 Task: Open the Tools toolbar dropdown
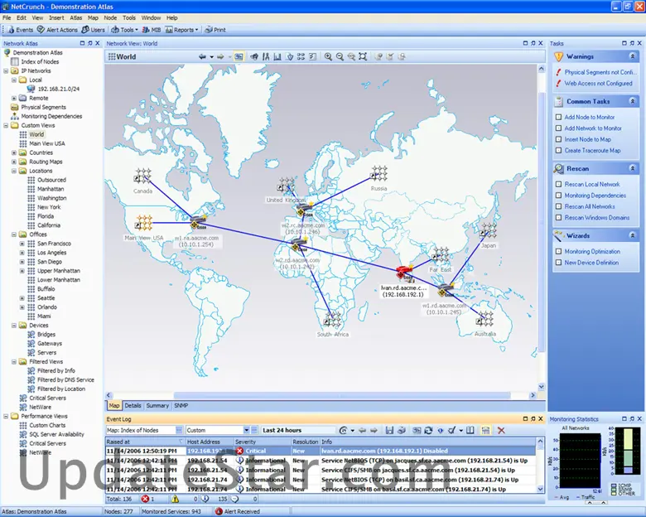pos(124,30)
